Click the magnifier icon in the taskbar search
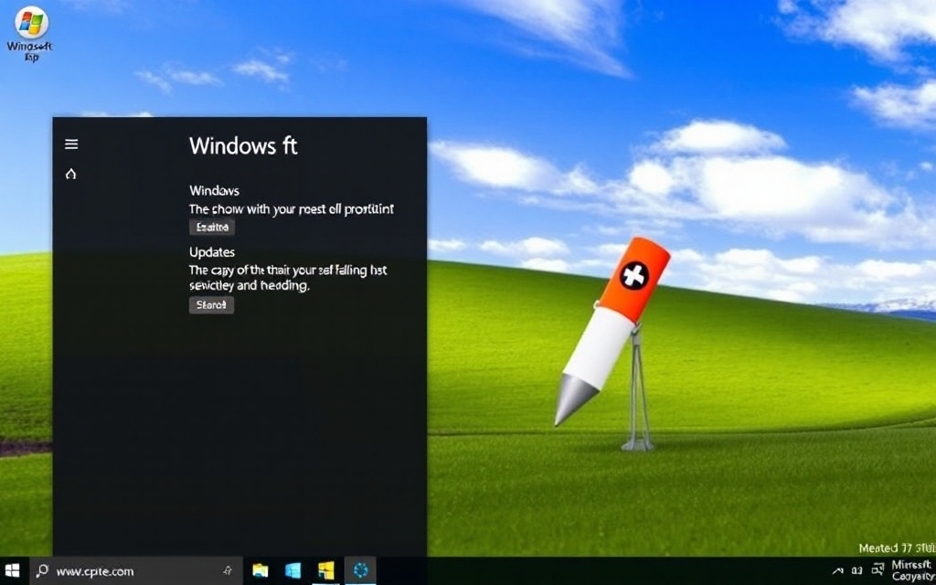Image resolution: width=936 pixels, height=585 pixels. pyautogui.click(x=42, y=570)
